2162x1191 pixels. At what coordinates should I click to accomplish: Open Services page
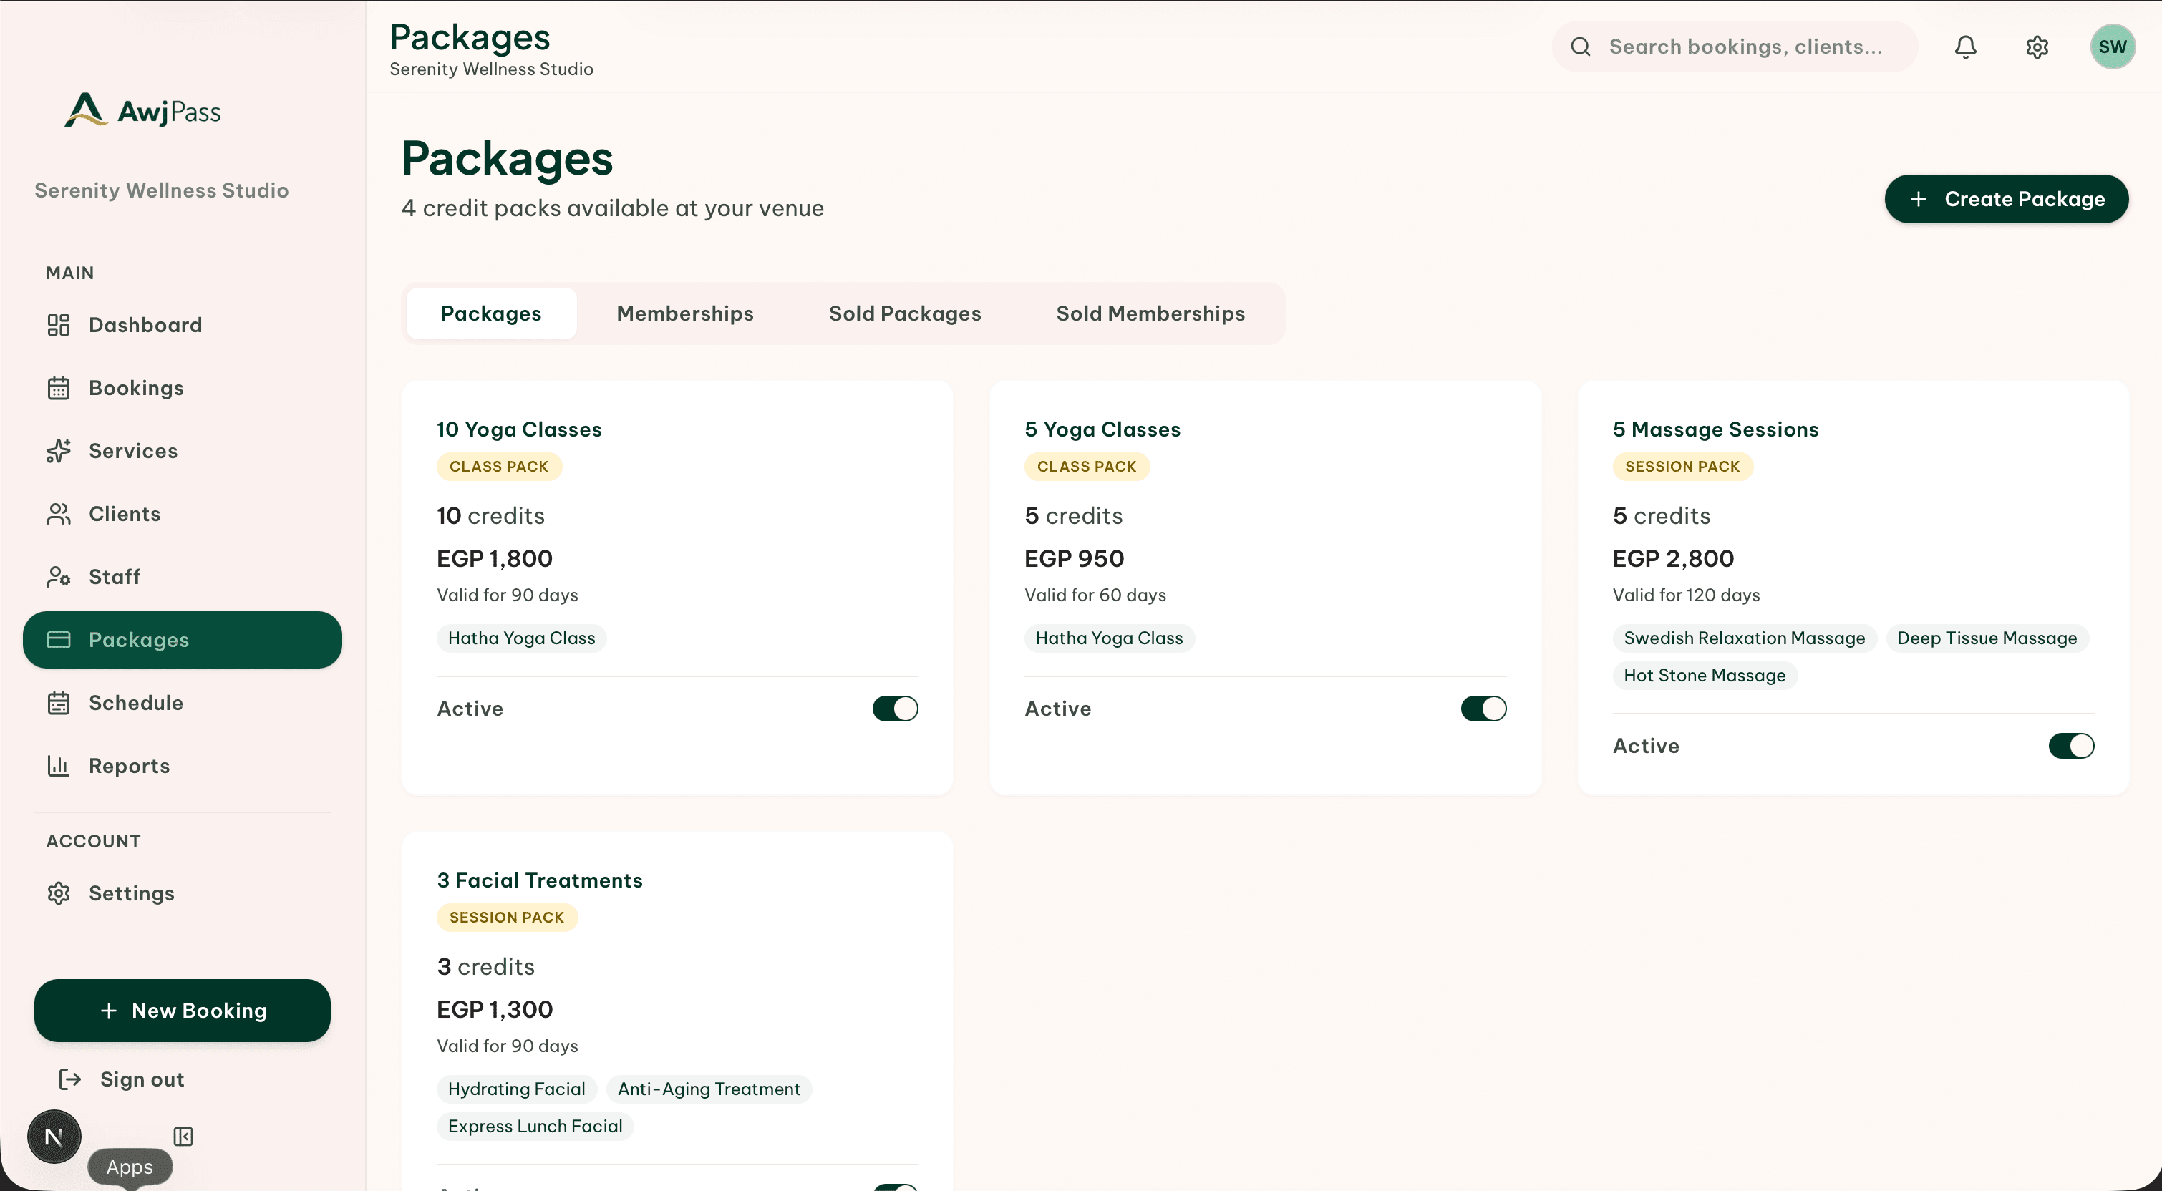pyautogui.click(x=182, y=451)
